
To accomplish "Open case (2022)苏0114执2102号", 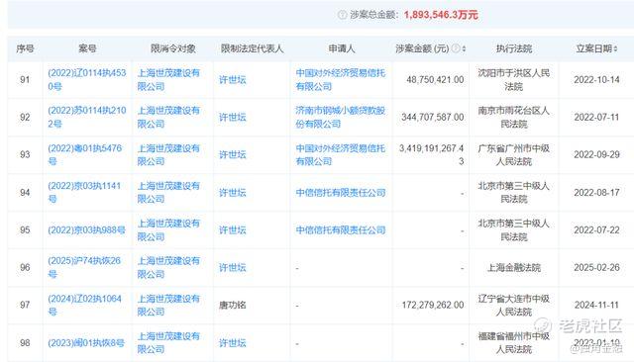I will pos(87,117).
